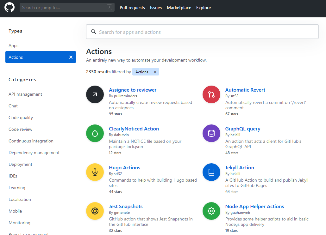Open the Jekyll Action book icon
Screen dimensions: 326x235
click(211, 172)
